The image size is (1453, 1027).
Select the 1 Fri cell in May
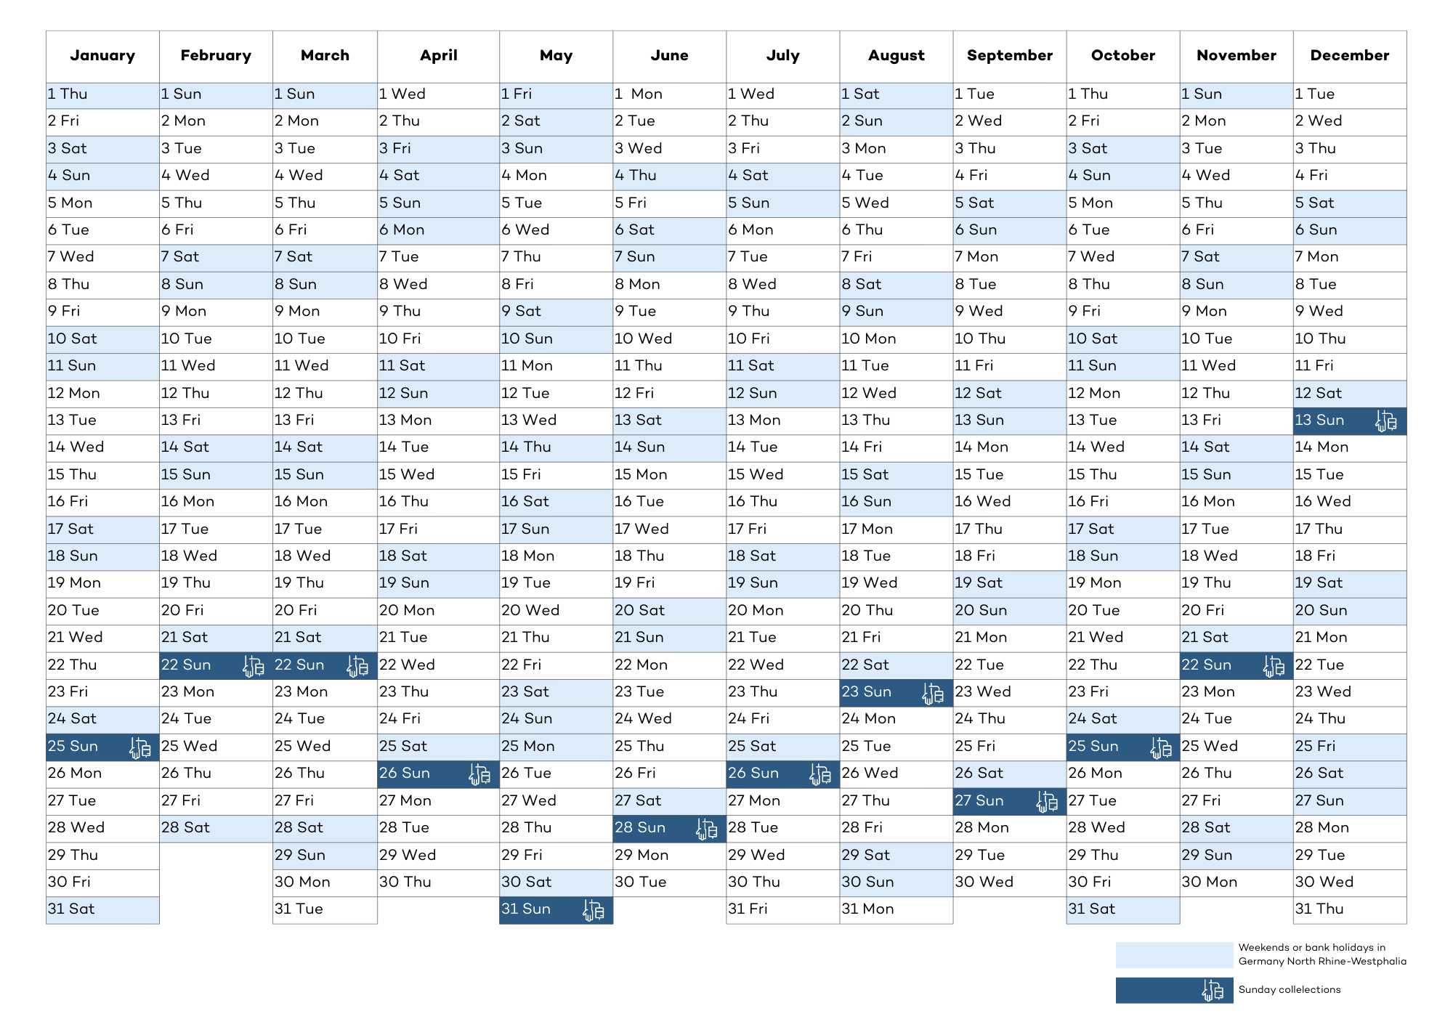click(x=556, y=94)
